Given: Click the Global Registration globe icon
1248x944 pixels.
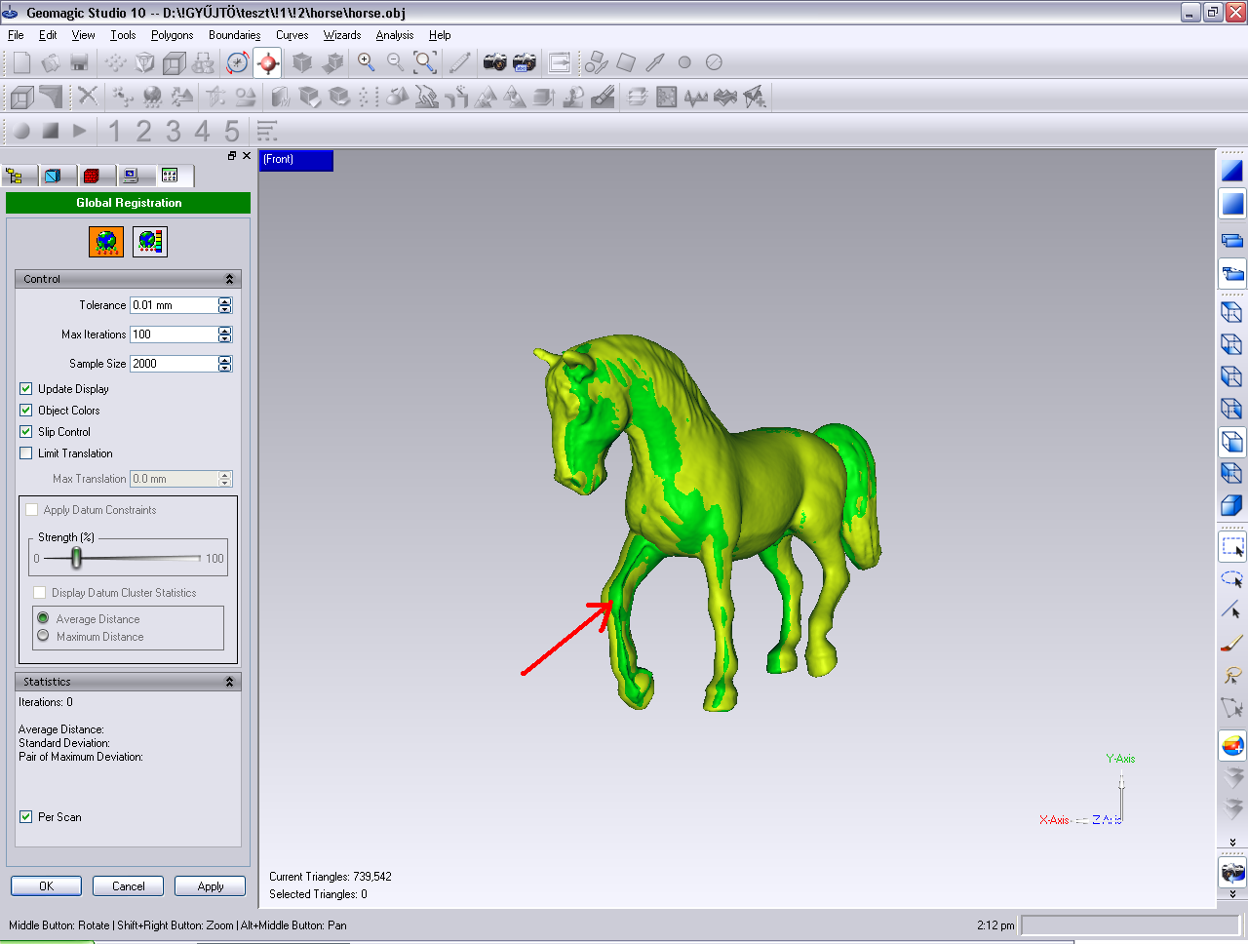Looking at the screenshot, I should pos(106,241).
